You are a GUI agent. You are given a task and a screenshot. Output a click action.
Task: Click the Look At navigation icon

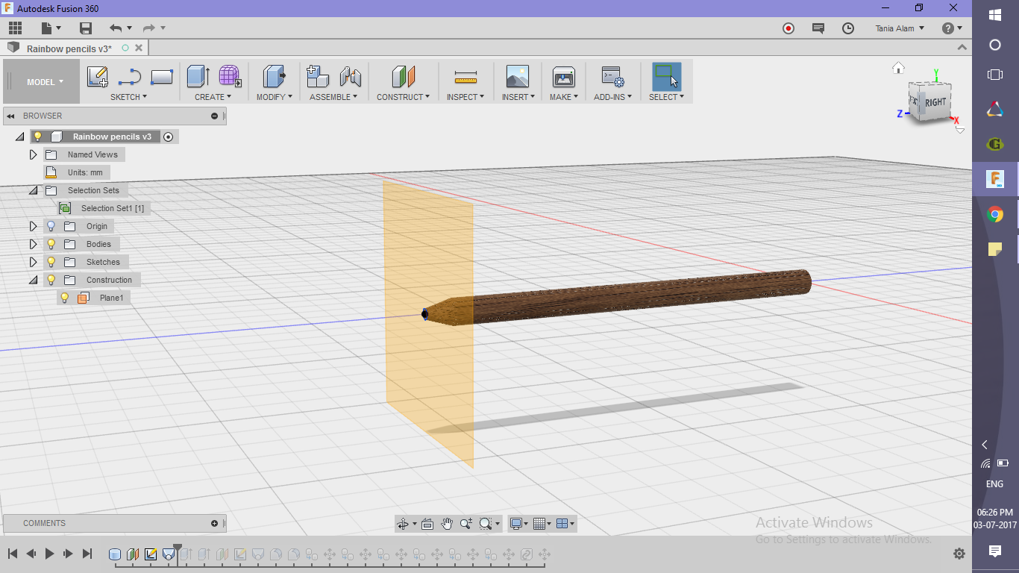427,524
